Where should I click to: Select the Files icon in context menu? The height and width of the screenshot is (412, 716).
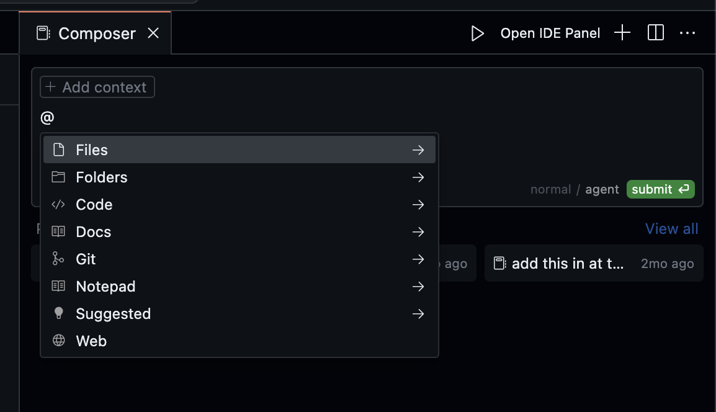58,150
